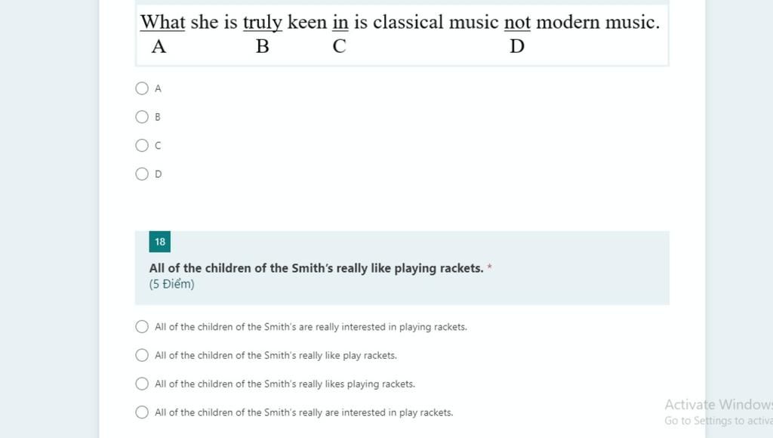Click the red required asterisk on question 18
The height and width of the screenshot is (438, 773).
489,267
